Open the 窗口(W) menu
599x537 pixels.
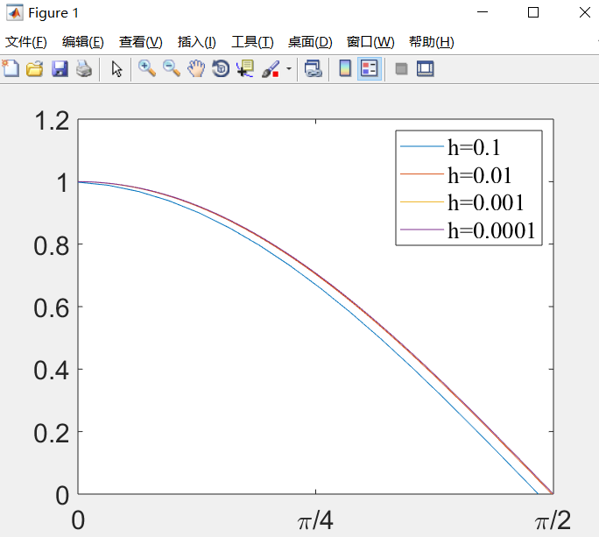[x=370, y=42]
